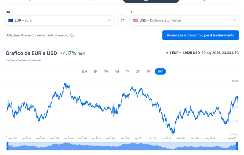The height and width of the screenshot is (155, 244).
Task: Switch chart to 1M range
Action: click(x=117, y=71)
